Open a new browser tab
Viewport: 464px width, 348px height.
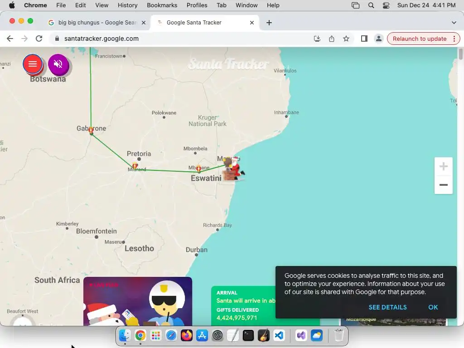tap(269, 23)
